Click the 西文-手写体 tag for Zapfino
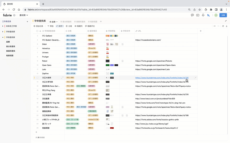The height and width of the screenshot is (143, 230). (71, 74)
